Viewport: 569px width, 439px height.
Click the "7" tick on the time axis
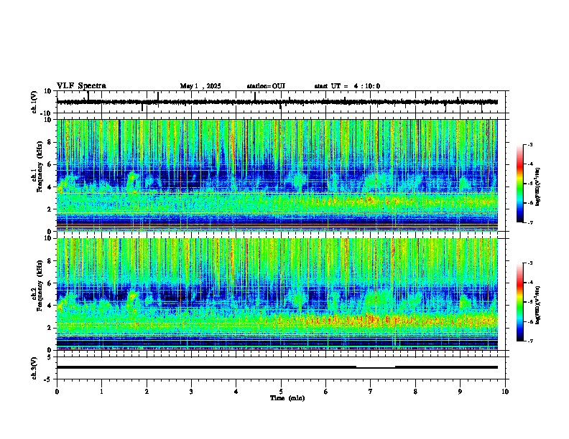[x=371, y=392]
